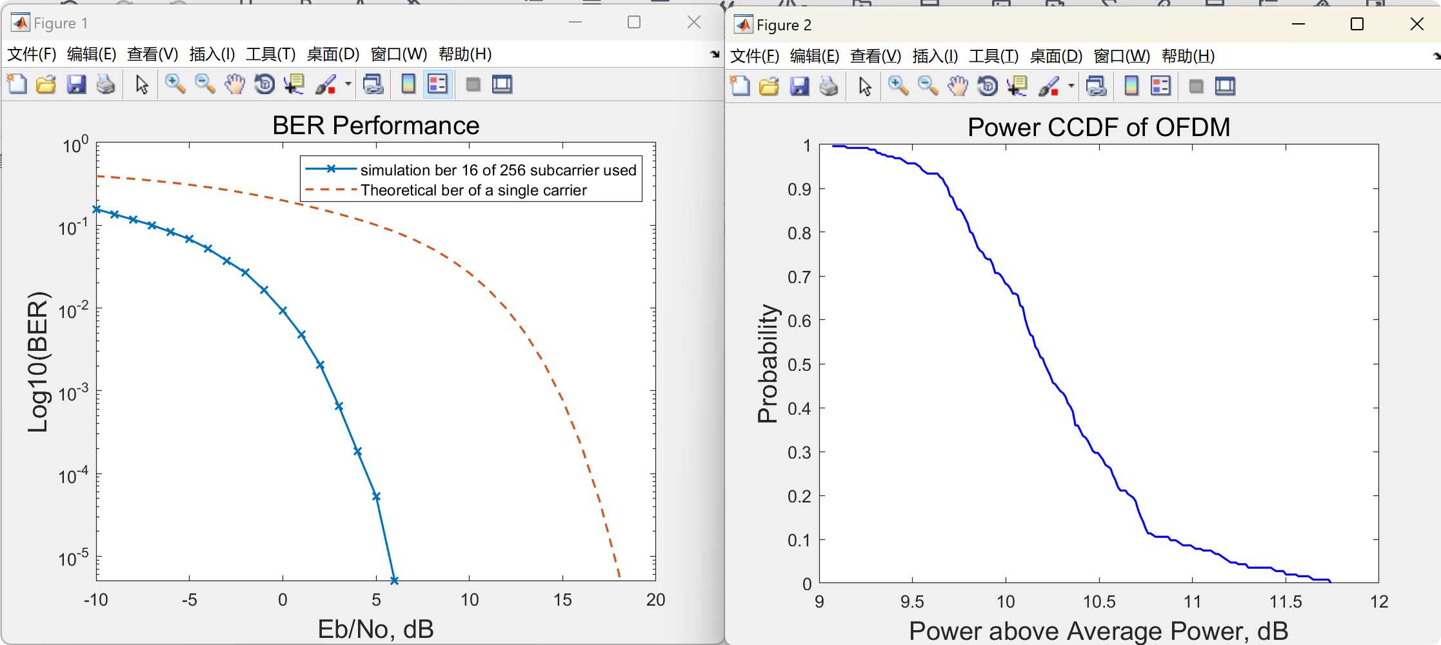Show Plot Tools icon in Figure 1
The width and height of the screenshot is (1441, 645).
502,84
